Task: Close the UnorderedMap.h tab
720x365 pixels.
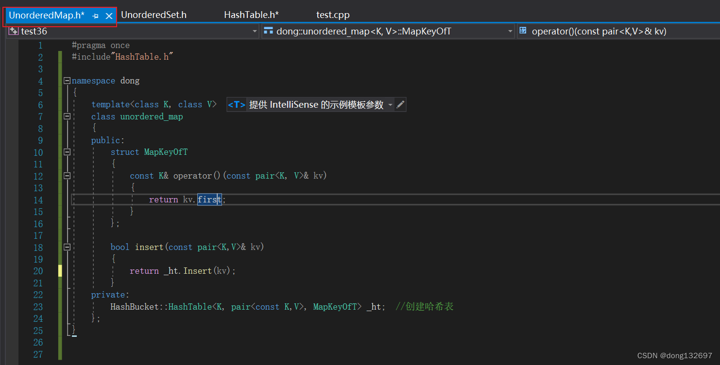Action: click(109, 16)
